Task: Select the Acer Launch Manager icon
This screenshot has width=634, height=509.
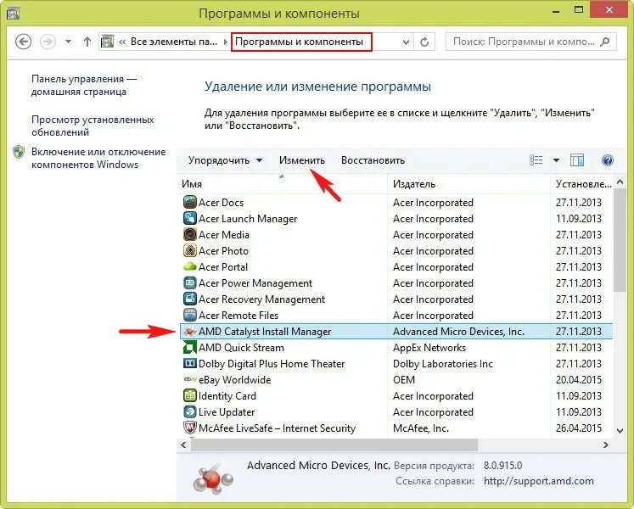Action: [189, 218]
